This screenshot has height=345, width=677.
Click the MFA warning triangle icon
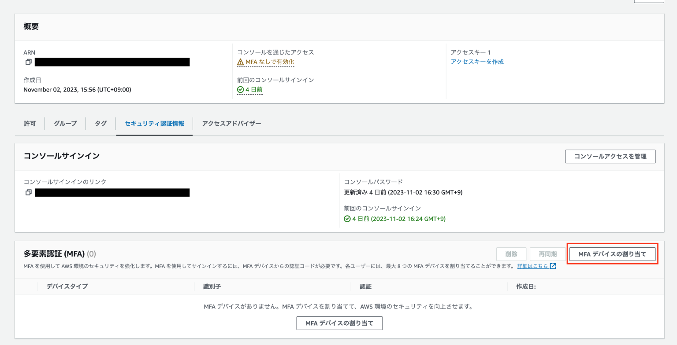pos(241,62)
